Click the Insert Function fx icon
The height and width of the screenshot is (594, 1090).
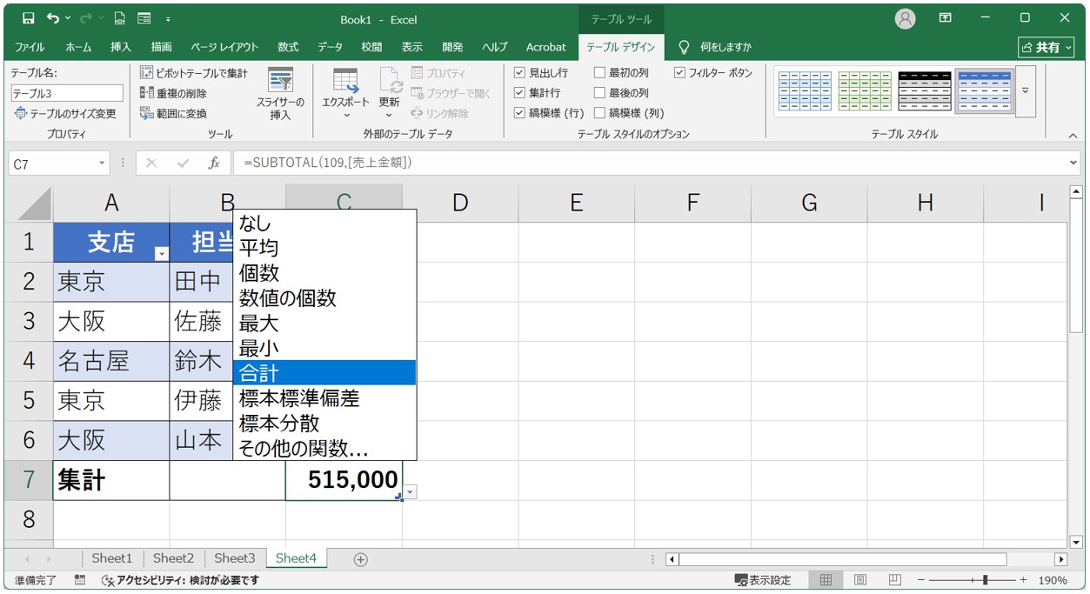(x=214, y=164)
